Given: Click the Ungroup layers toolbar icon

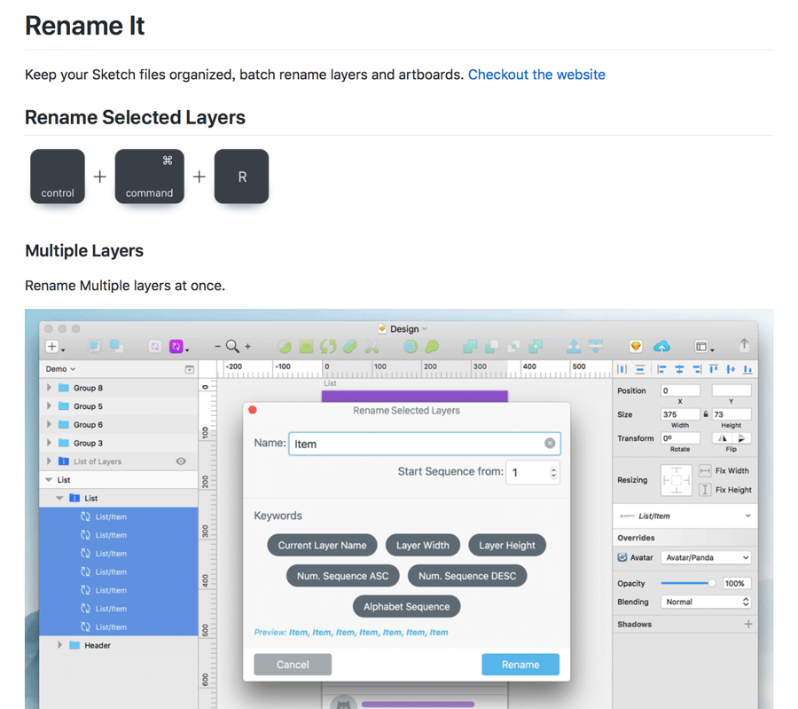Looking at the screenshot, I should tap(116, 347).
